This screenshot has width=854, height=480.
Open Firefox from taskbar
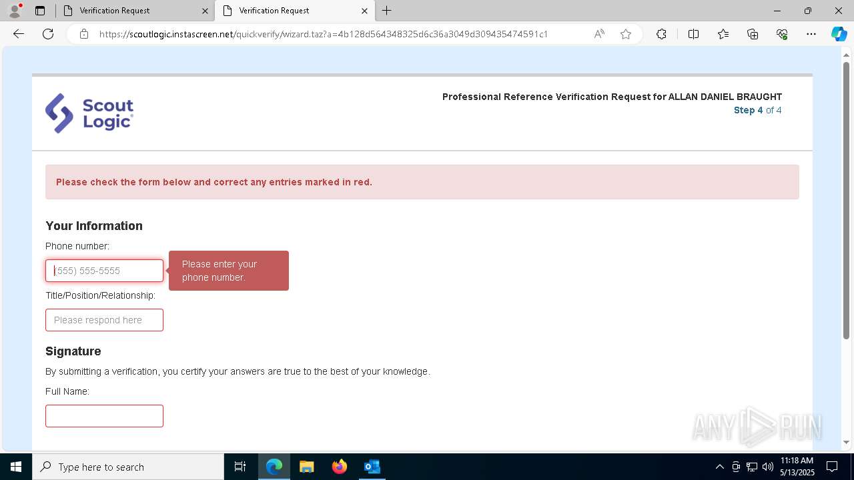(x=340, y=467)
